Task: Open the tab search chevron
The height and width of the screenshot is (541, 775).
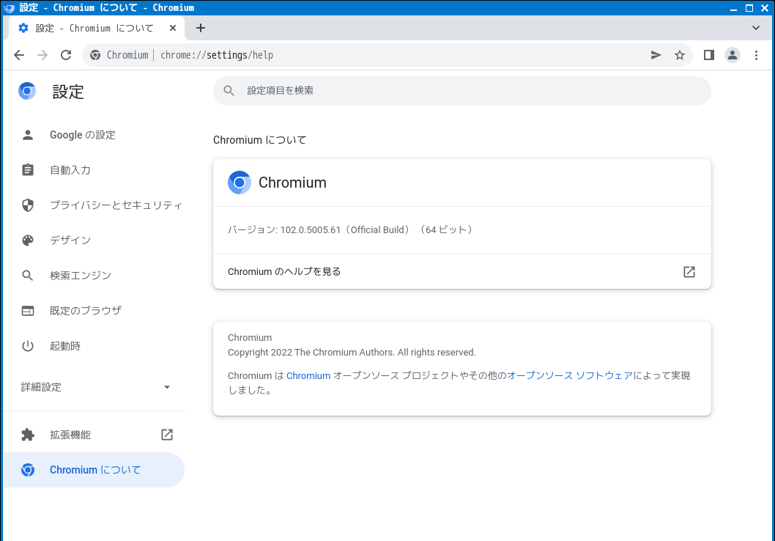Action: [756, 28]
